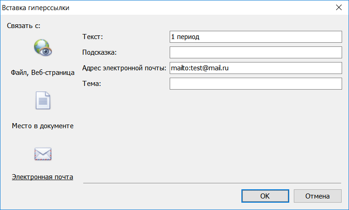Click the Текст input field
This screenshot has height=210, width=349.
[x=256, y=37]
